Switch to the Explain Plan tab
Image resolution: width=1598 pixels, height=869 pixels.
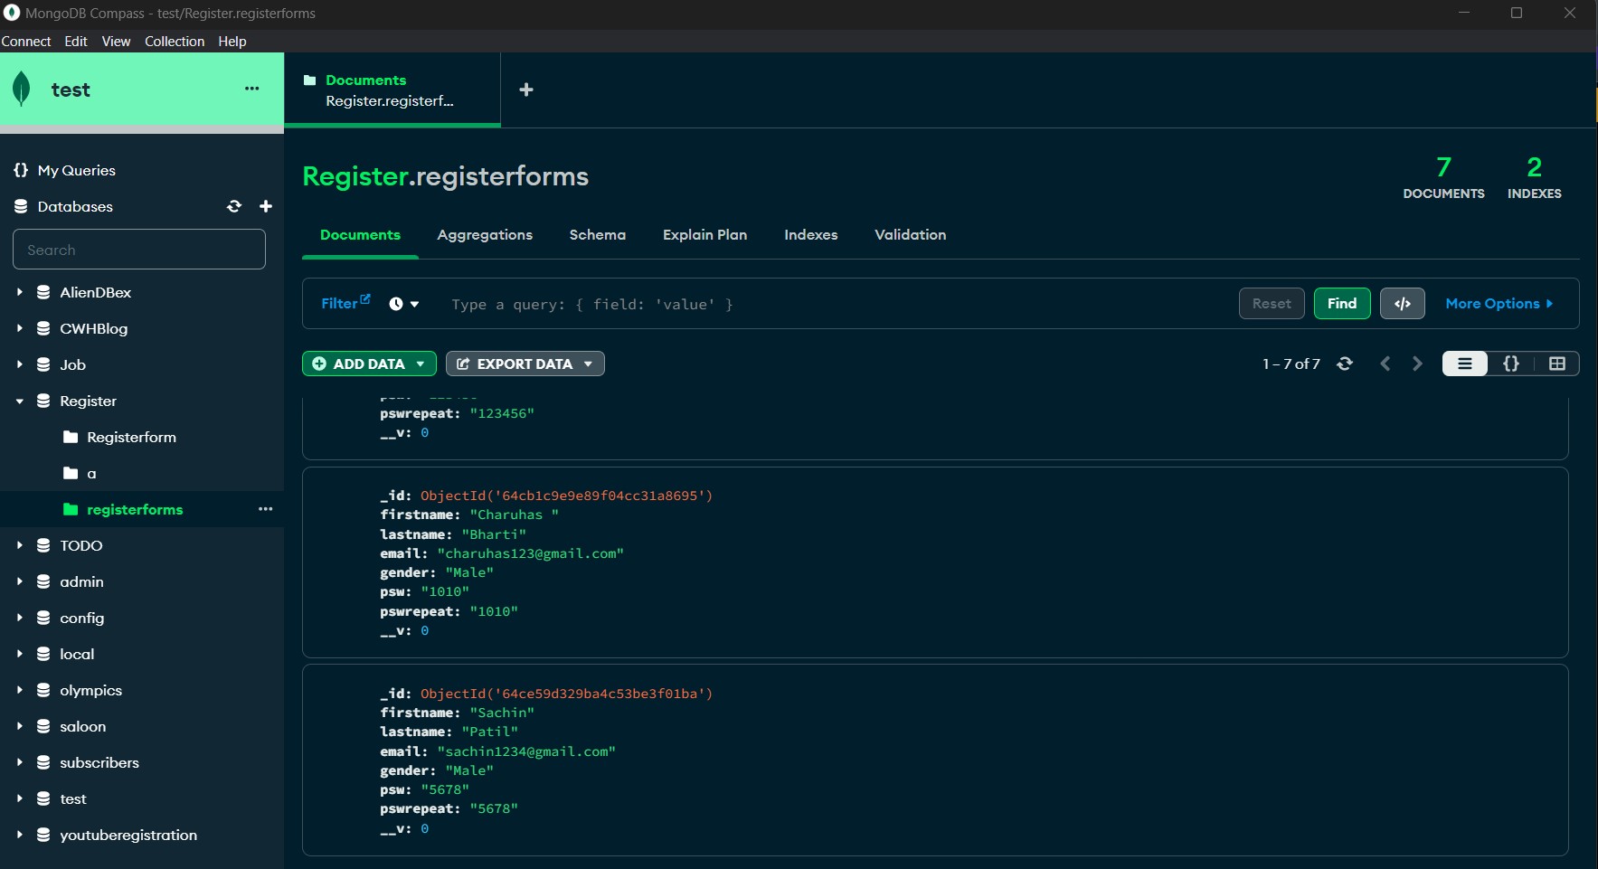point(705,234)
